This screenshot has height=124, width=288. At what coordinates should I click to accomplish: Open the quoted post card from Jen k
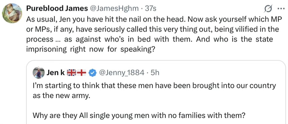coord(156,92)
